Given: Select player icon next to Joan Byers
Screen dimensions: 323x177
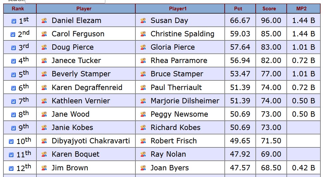Looking at the screenshot, I should click(x=143, y=168).
